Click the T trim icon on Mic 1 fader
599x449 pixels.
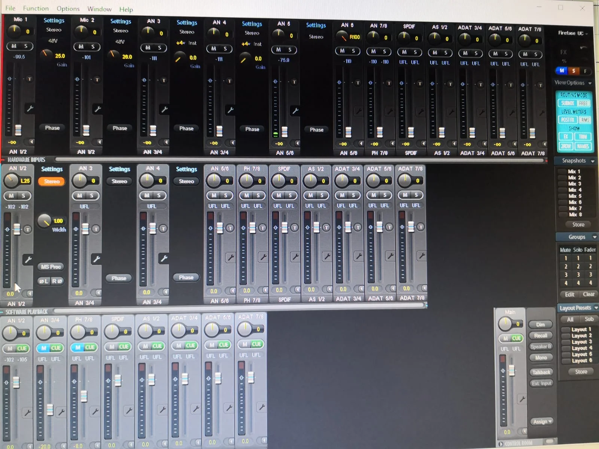30,79
